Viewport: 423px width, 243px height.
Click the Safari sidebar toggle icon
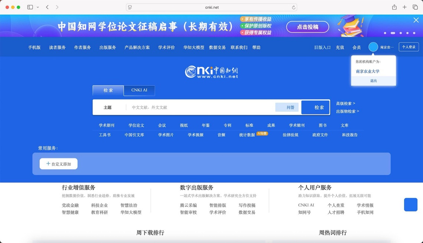click(30, 7)
